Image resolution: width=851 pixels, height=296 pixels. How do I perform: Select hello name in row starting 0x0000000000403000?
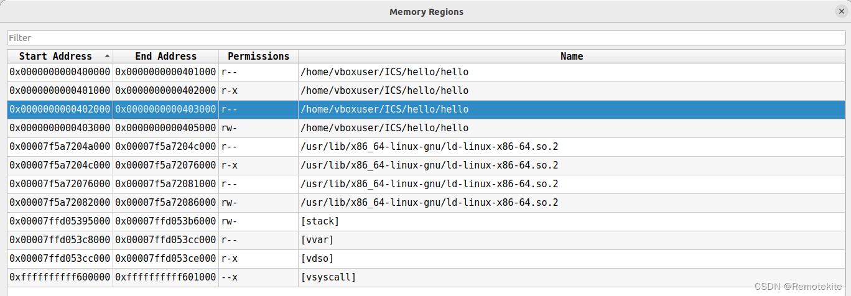[384, 128]
